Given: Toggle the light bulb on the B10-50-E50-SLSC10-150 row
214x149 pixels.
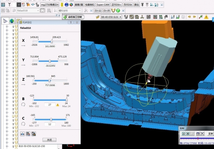Looking at the screenshot, I should pos(13,146).
